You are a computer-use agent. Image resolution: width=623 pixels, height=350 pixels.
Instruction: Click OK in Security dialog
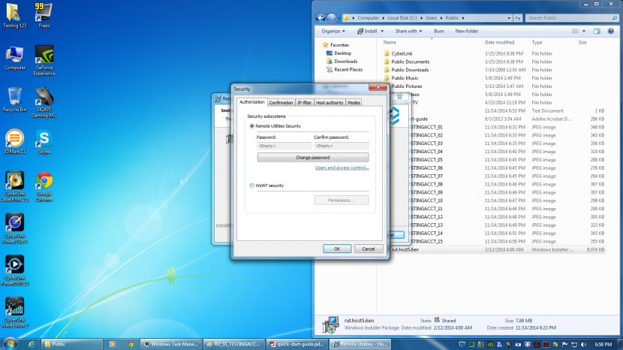[337, 249]
